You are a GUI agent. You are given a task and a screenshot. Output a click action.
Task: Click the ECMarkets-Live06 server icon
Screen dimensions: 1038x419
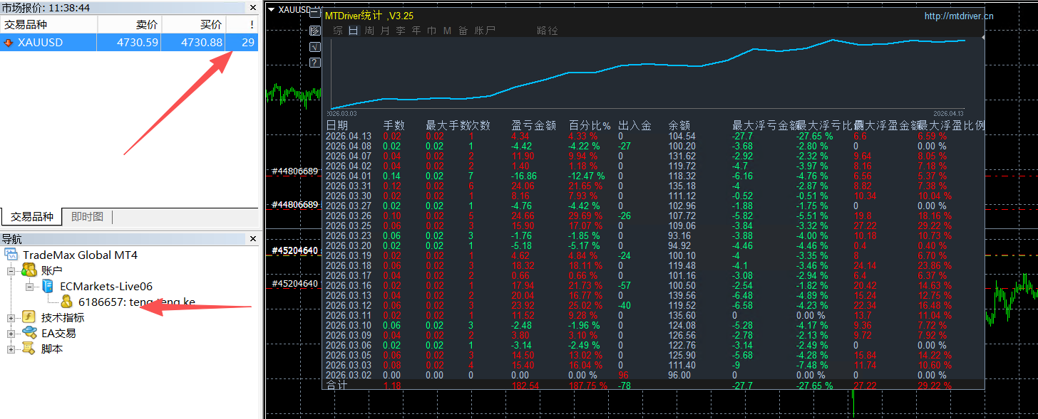48,286
